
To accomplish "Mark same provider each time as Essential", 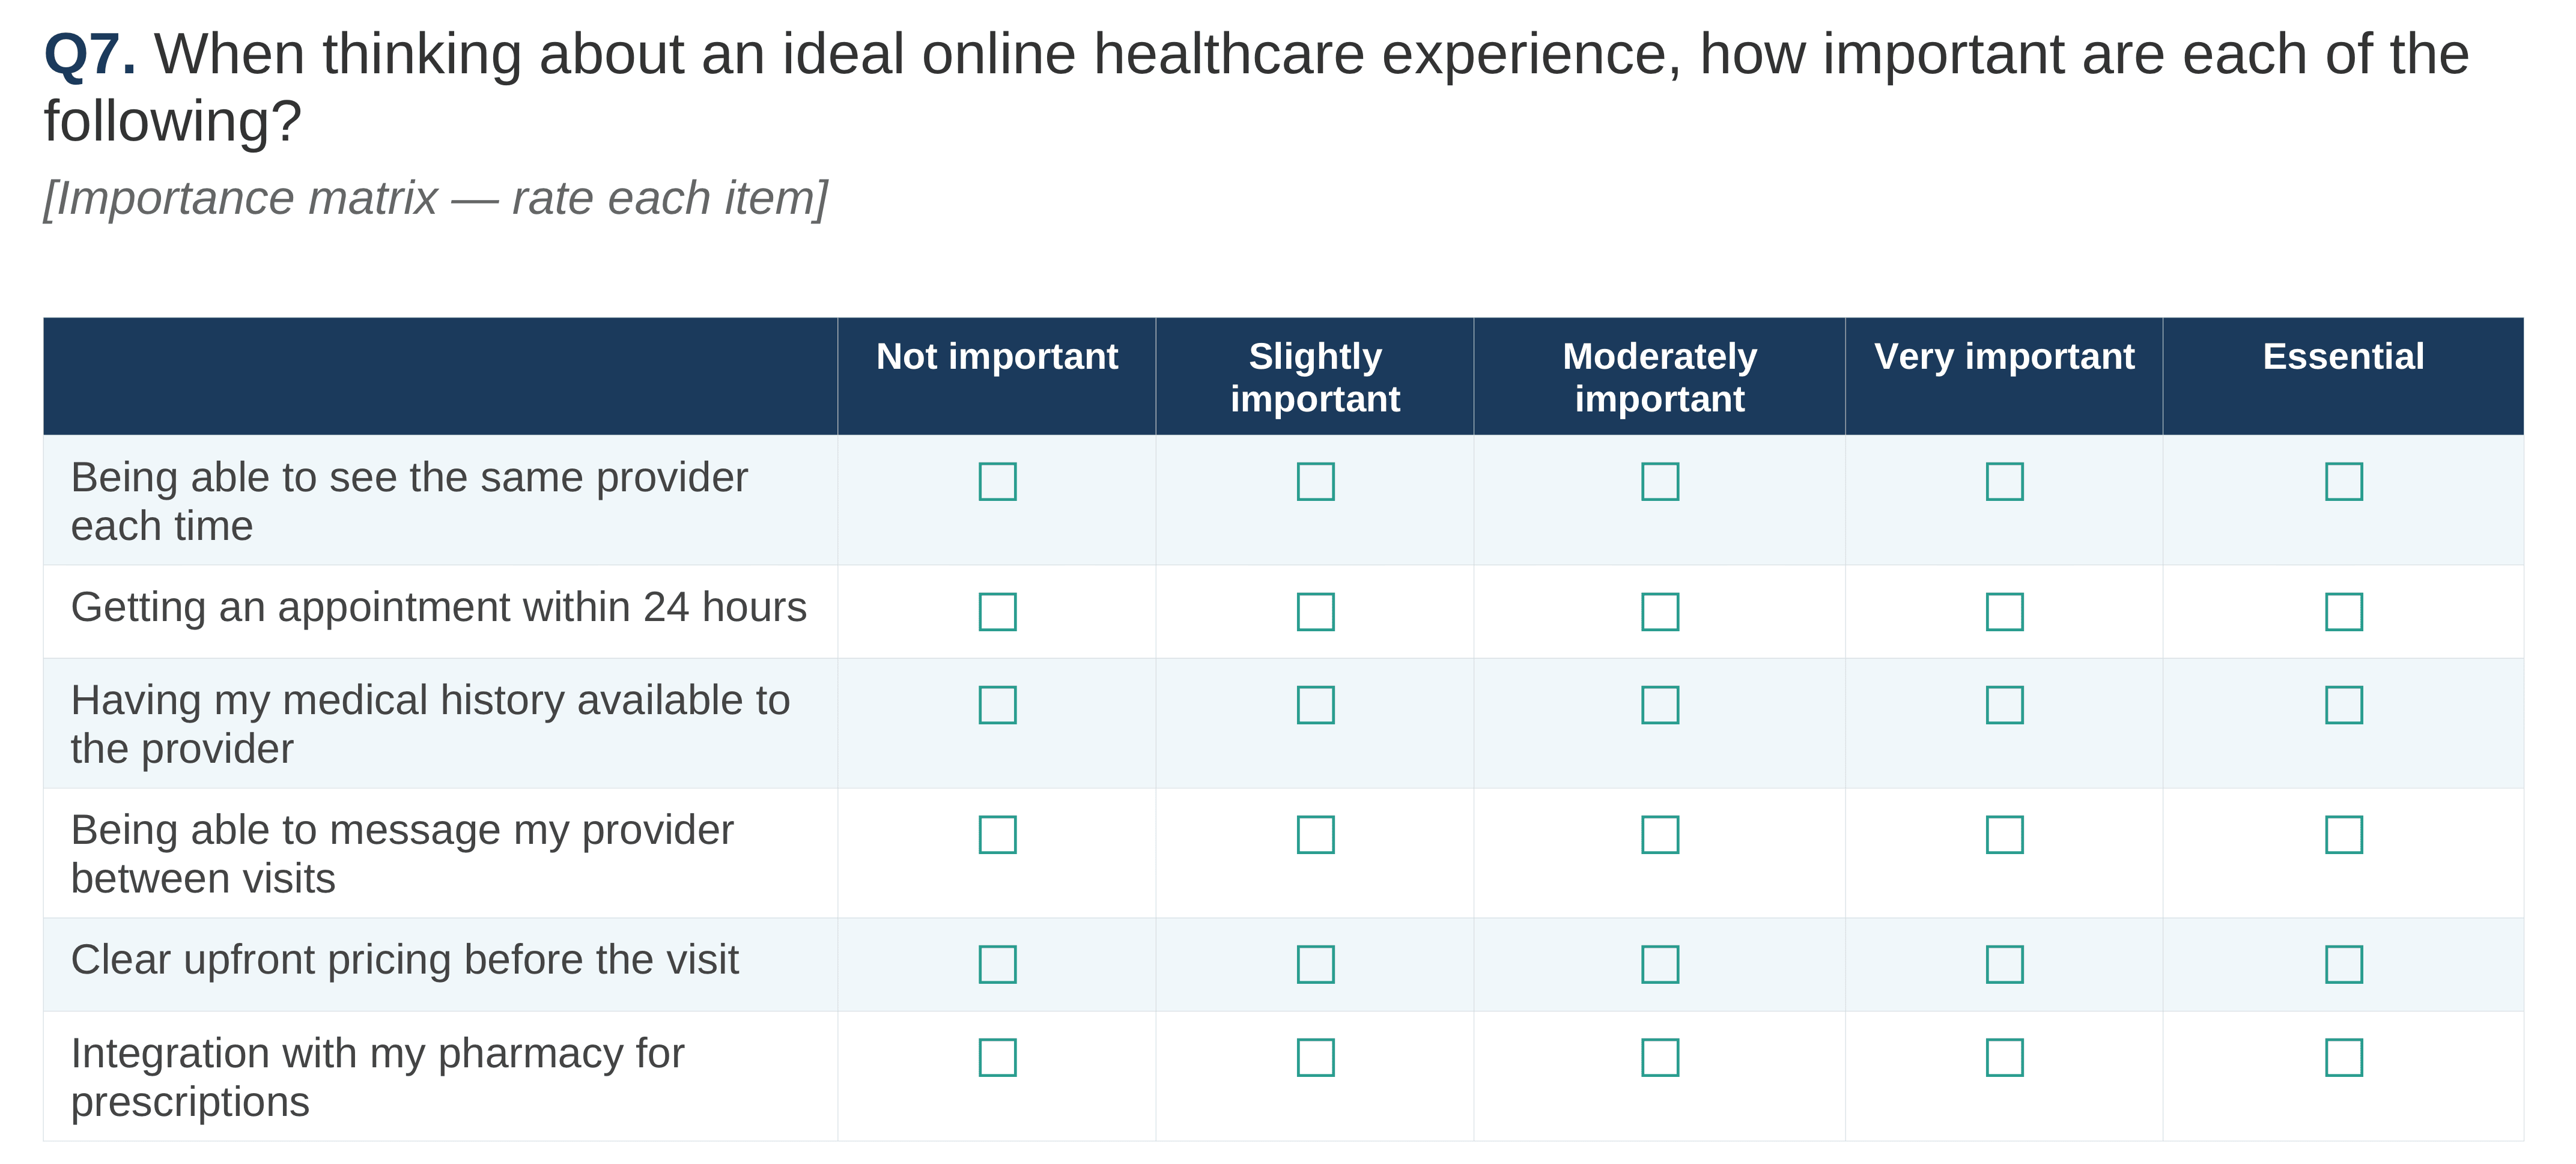I will coord(2343,481).
